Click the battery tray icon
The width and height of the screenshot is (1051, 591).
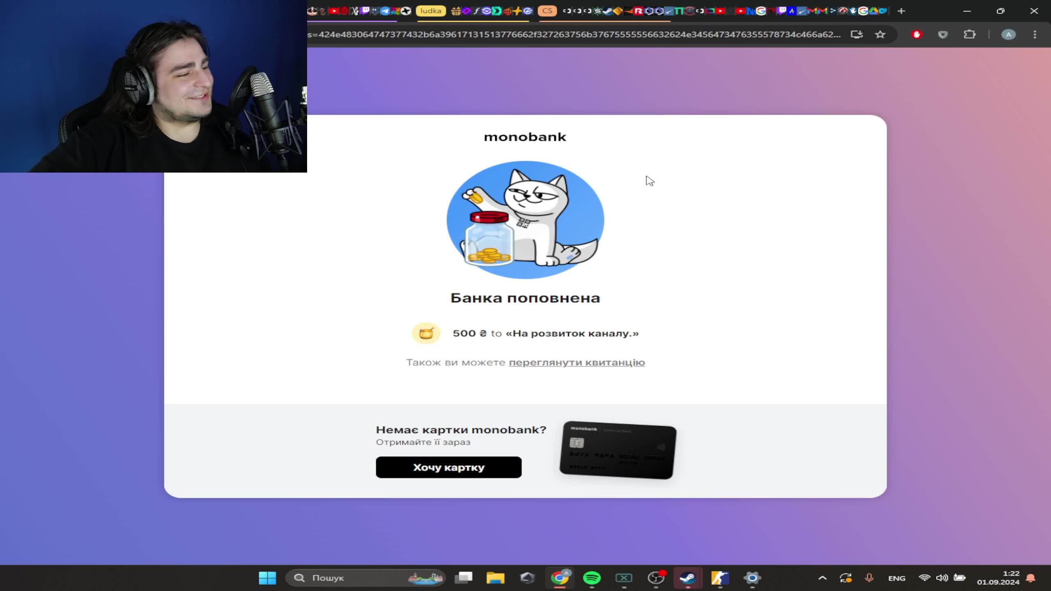[x=959, y=578]
